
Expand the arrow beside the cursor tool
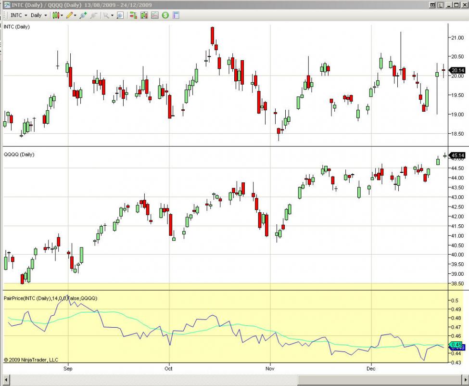point(112,15)
